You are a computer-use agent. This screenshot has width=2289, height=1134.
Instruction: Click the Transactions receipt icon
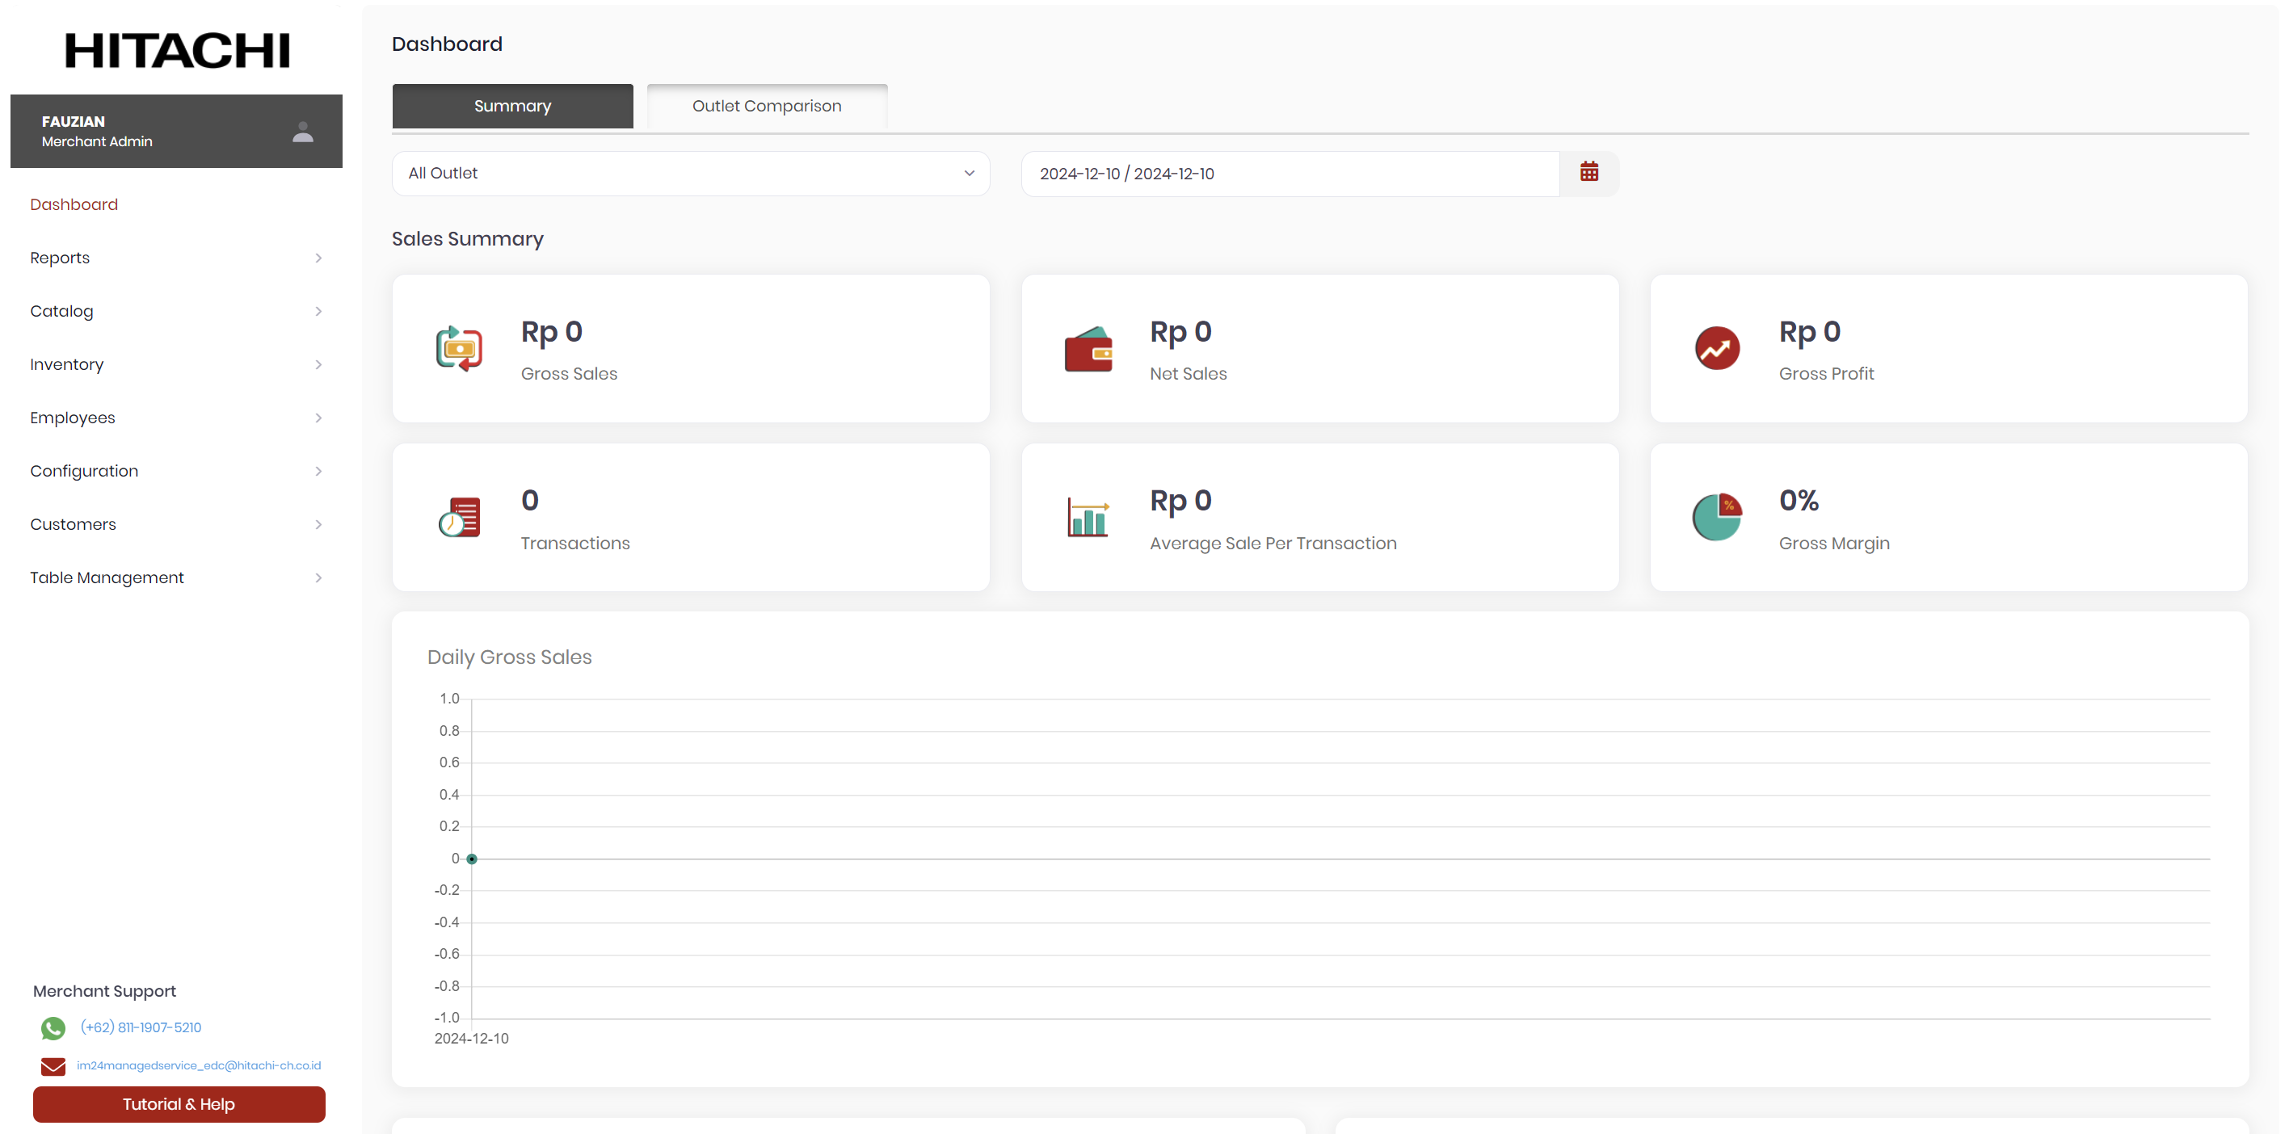pos(458,517)
